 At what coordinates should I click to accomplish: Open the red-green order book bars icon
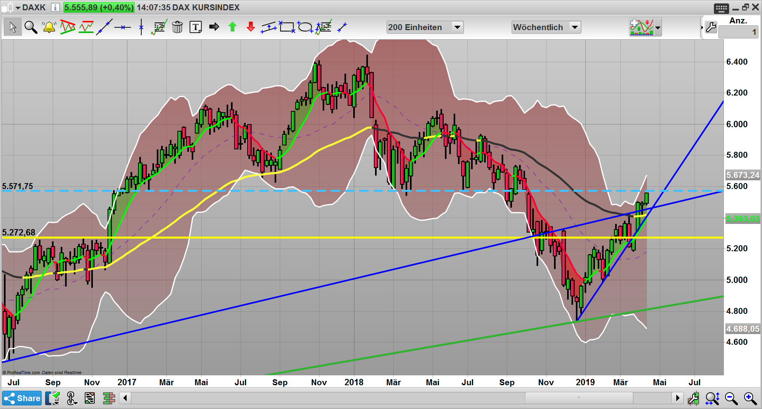pos(109,398)
